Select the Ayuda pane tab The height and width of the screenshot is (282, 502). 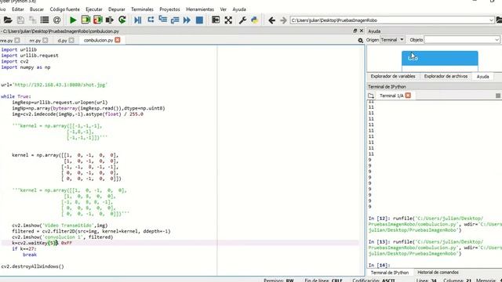click(x=483, y=77)
